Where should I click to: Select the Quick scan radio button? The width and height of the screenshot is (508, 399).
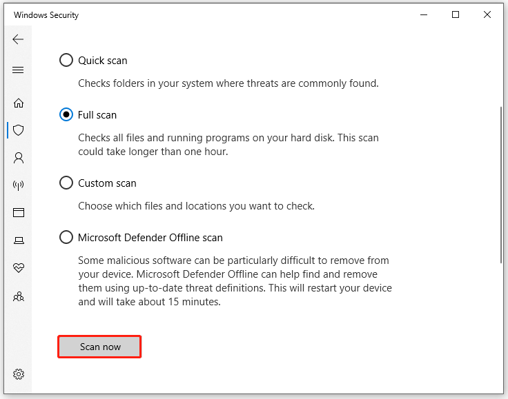[x=66, y=61]
